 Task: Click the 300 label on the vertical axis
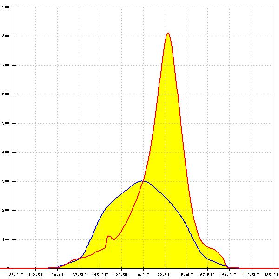click(6, 181)
